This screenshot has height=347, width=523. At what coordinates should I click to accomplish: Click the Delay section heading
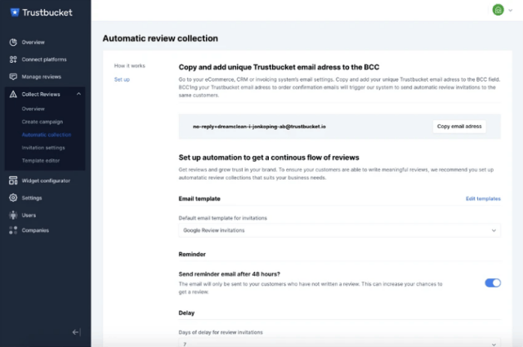point(186,313)
